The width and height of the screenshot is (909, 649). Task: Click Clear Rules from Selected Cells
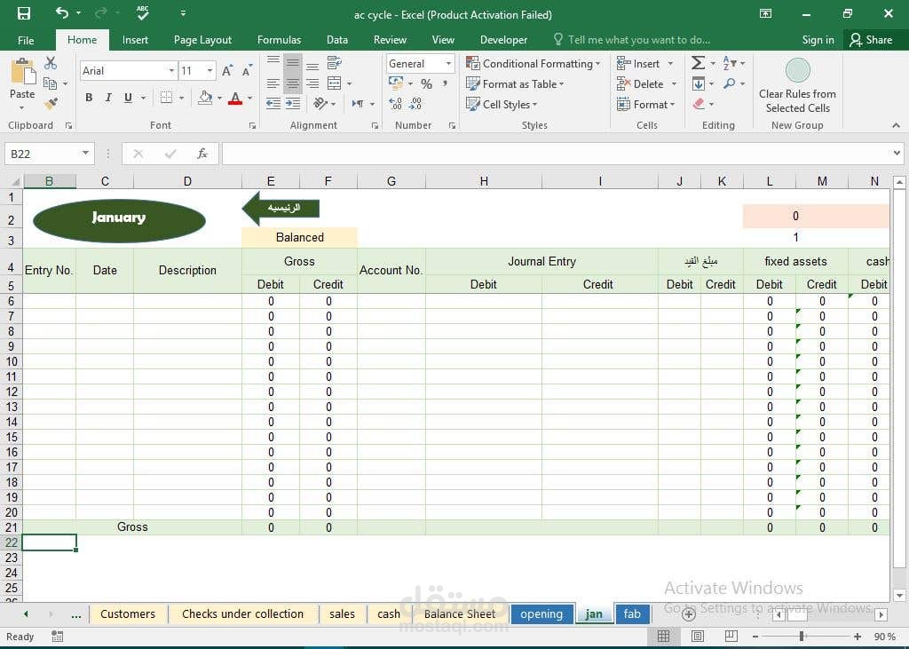coord(798,86)
